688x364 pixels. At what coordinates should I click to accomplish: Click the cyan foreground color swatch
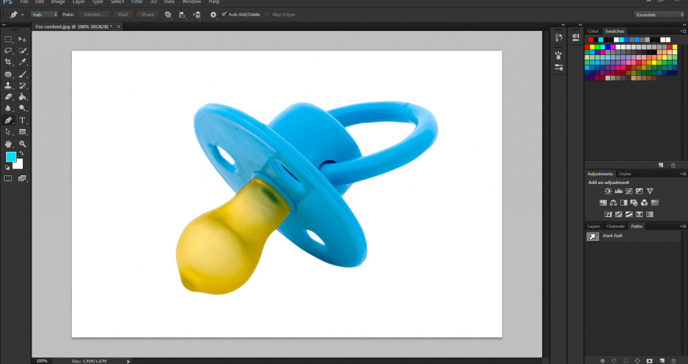[11, 156]
